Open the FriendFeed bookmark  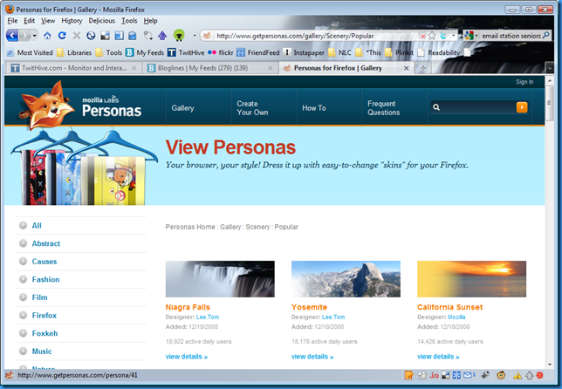point(258,52)
